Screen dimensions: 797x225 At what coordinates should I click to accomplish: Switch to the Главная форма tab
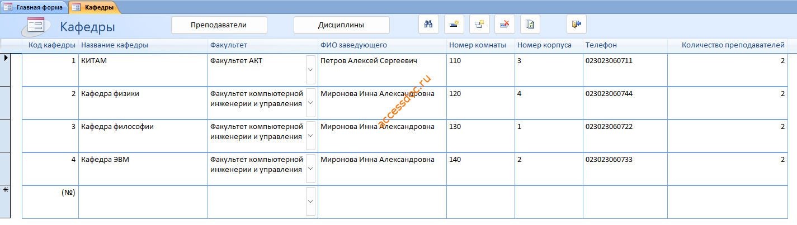(x=34, y=7)
